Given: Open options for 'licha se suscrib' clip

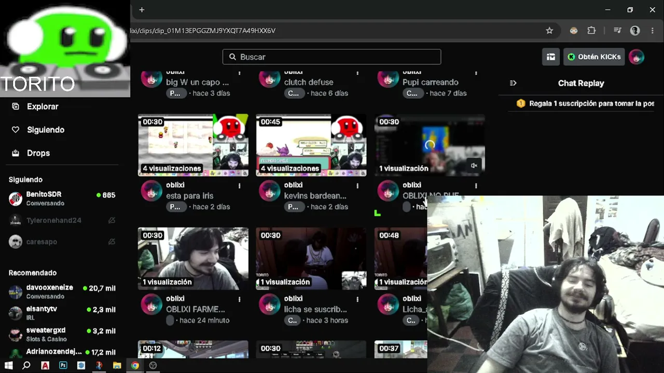Looking at the screenshot, I should point(357,299).
